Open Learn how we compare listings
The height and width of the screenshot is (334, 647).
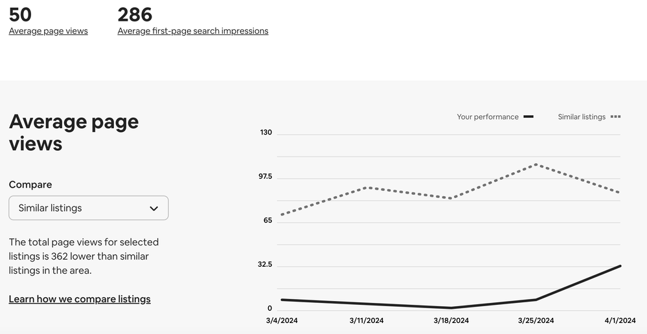[80, 299]
